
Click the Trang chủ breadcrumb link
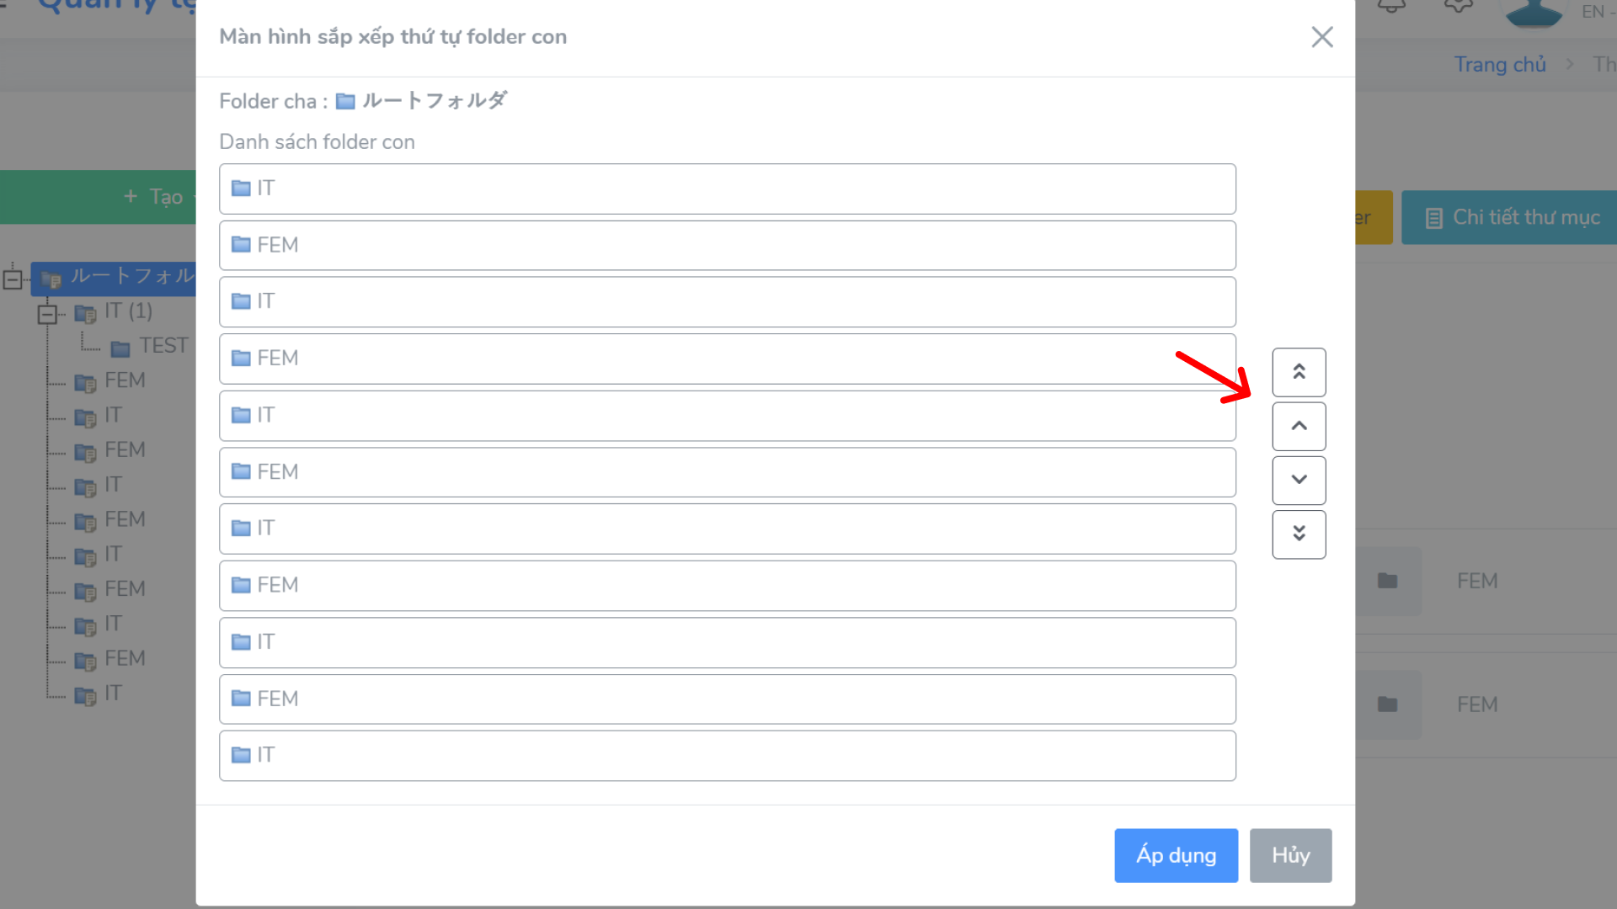1500,65
